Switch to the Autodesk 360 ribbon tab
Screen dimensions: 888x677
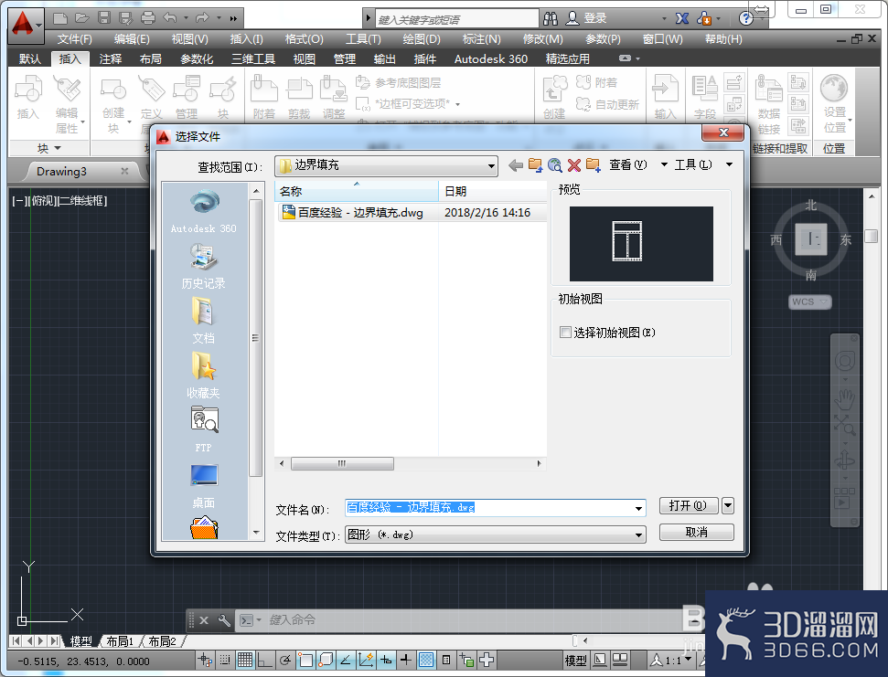(x=490, y=58)
